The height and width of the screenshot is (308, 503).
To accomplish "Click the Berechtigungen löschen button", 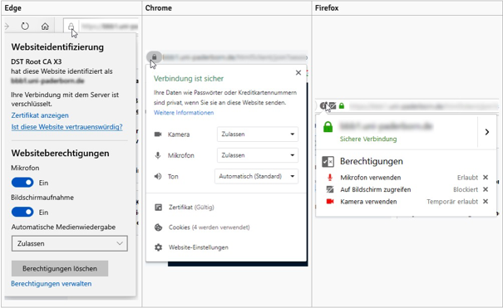I will click(x=60, y=269).
